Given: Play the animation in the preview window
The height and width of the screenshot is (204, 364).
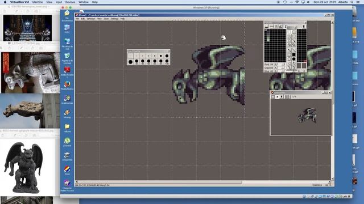Looking at the screenshot, I should point(277,97).
